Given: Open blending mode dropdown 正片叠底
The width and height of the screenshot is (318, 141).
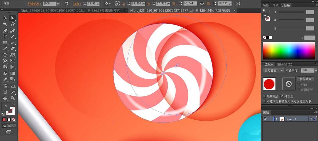Looking at the screenshot, I should tap(273, 70).
